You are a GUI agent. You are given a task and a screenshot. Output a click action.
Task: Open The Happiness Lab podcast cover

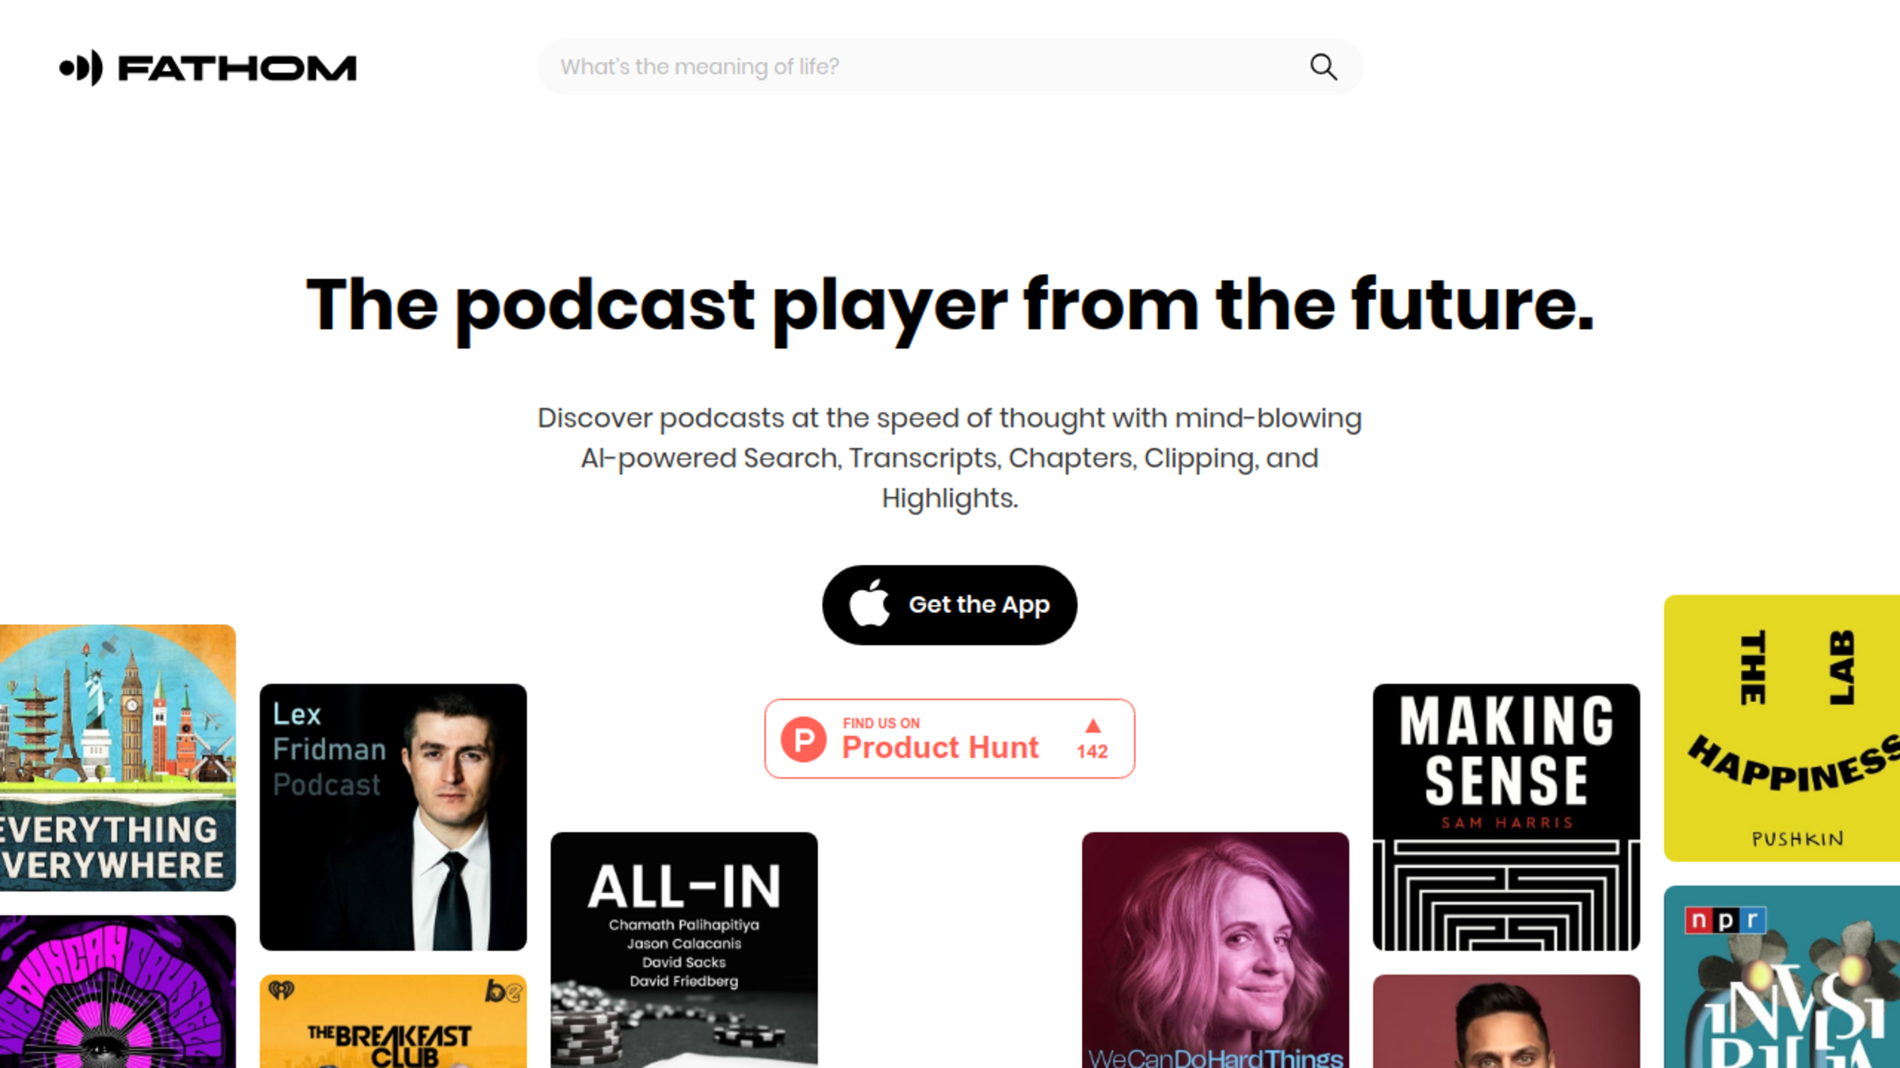tap(1782, 728)
